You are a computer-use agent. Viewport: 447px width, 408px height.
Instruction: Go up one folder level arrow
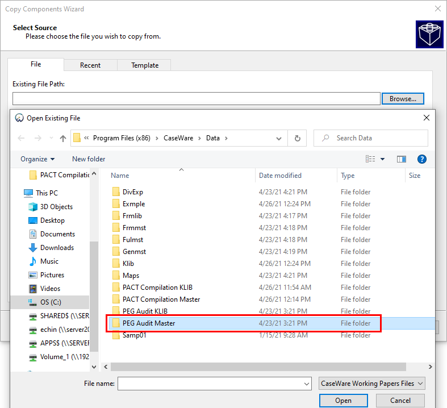(x=63, y=138)
